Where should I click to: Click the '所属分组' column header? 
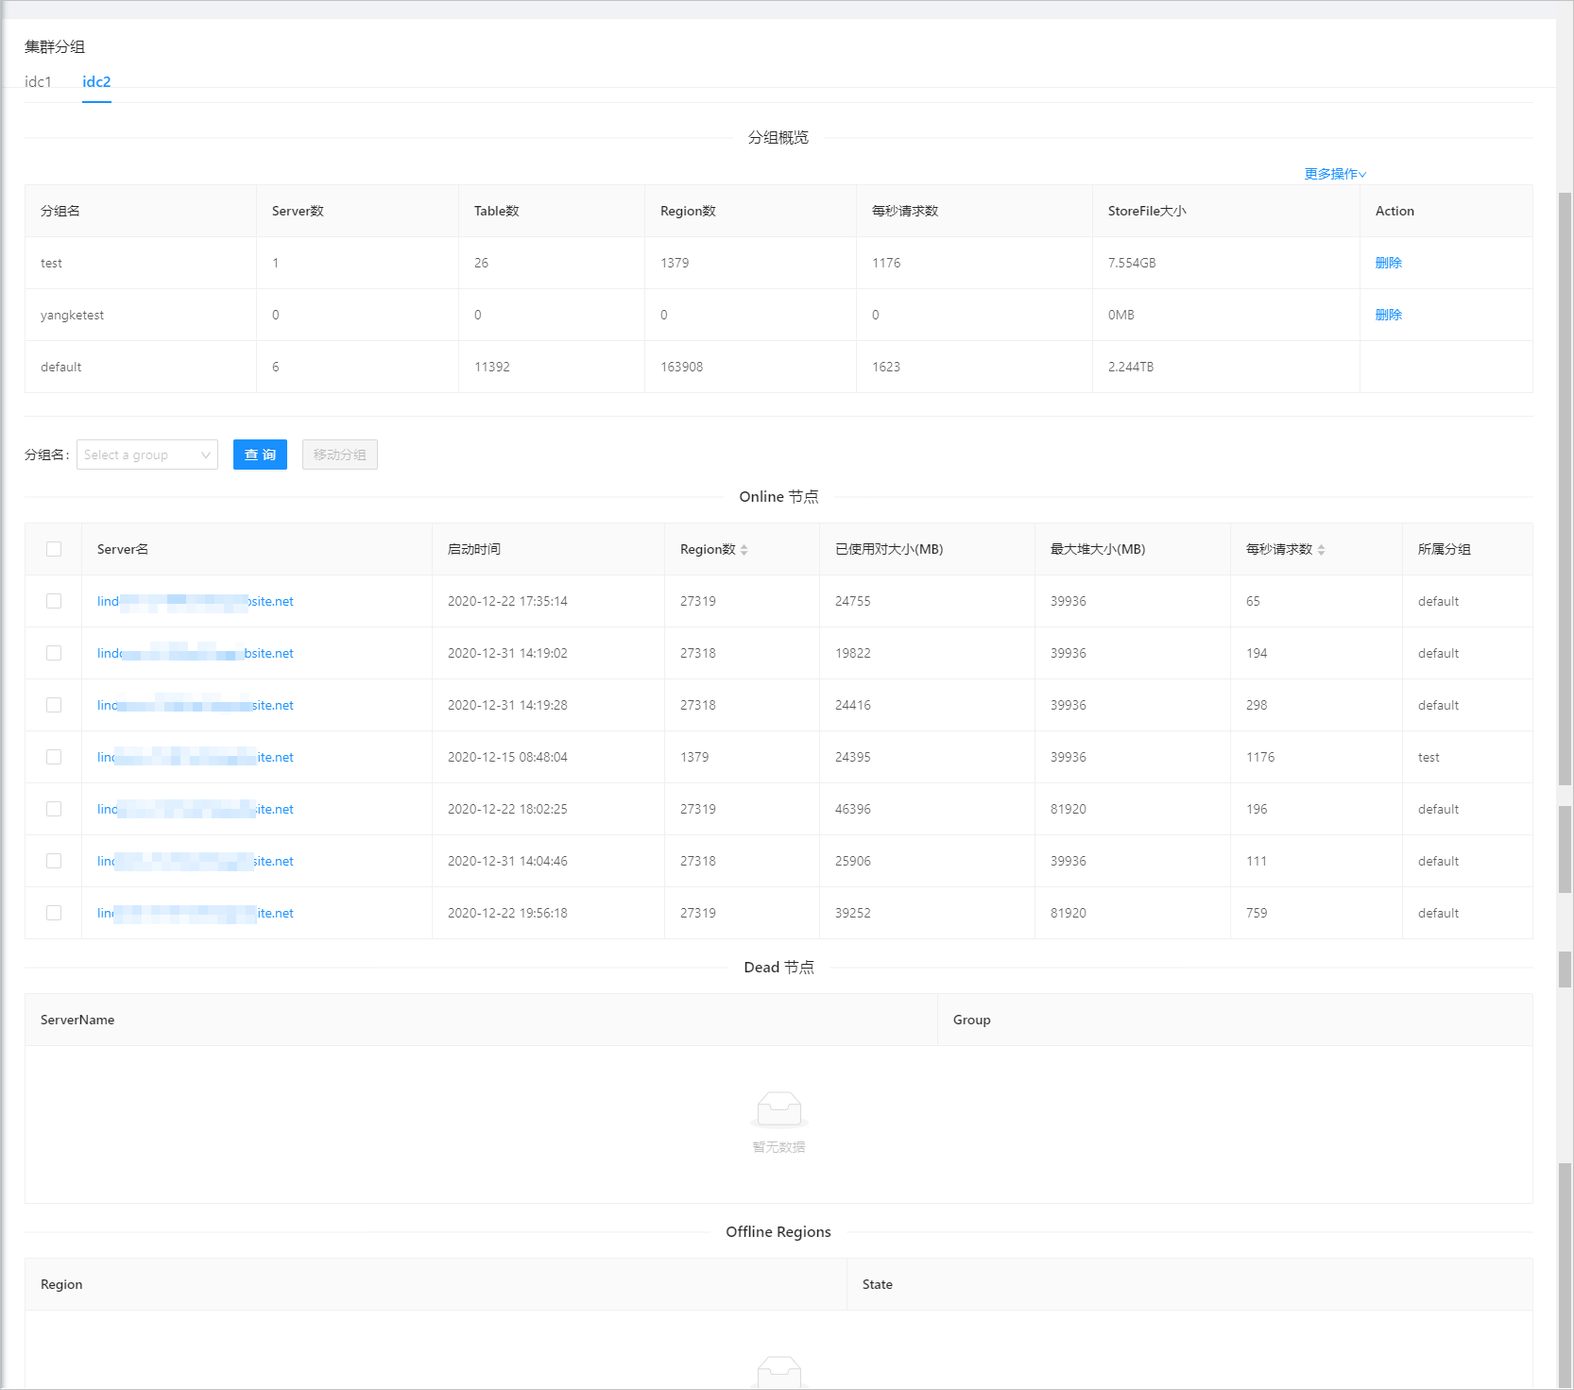click(1444, 549)
